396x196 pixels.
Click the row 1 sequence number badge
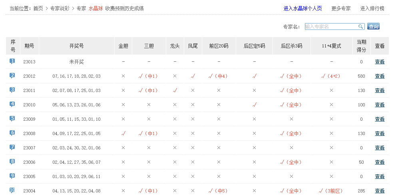coord(12,61)
